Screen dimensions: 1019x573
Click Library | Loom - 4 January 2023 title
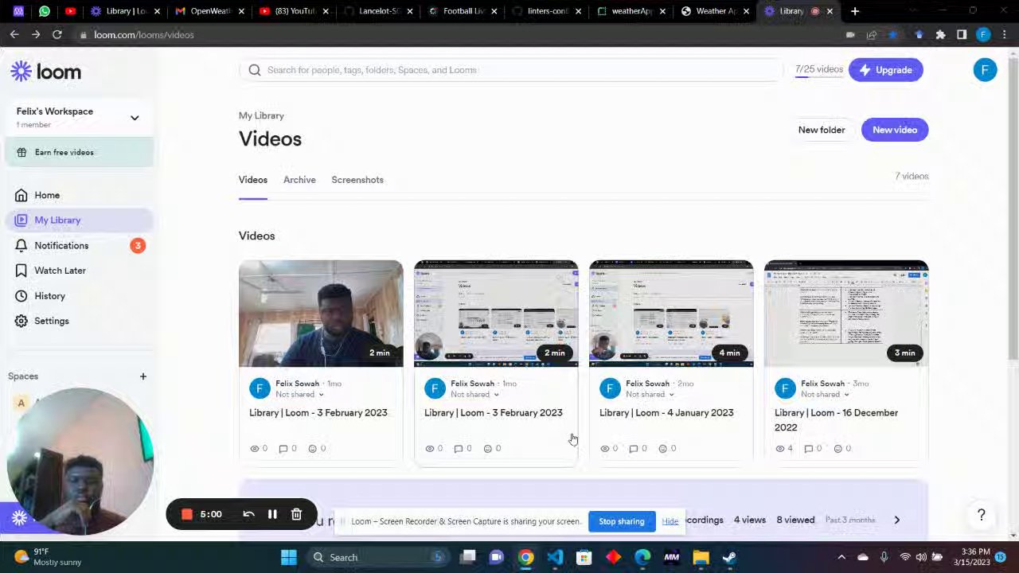pos(666,413)
